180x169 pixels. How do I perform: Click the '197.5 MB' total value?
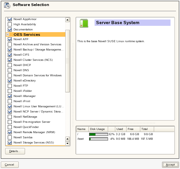(147, 139)
